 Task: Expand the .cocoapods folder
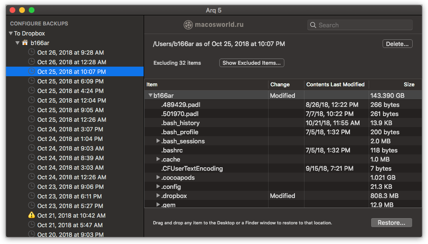pos(158,177)
